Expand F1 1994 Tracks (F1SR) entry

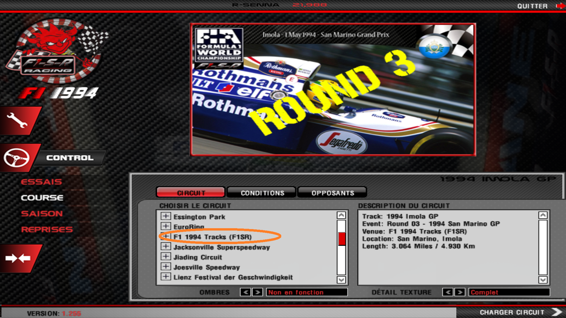coord(166,236)
